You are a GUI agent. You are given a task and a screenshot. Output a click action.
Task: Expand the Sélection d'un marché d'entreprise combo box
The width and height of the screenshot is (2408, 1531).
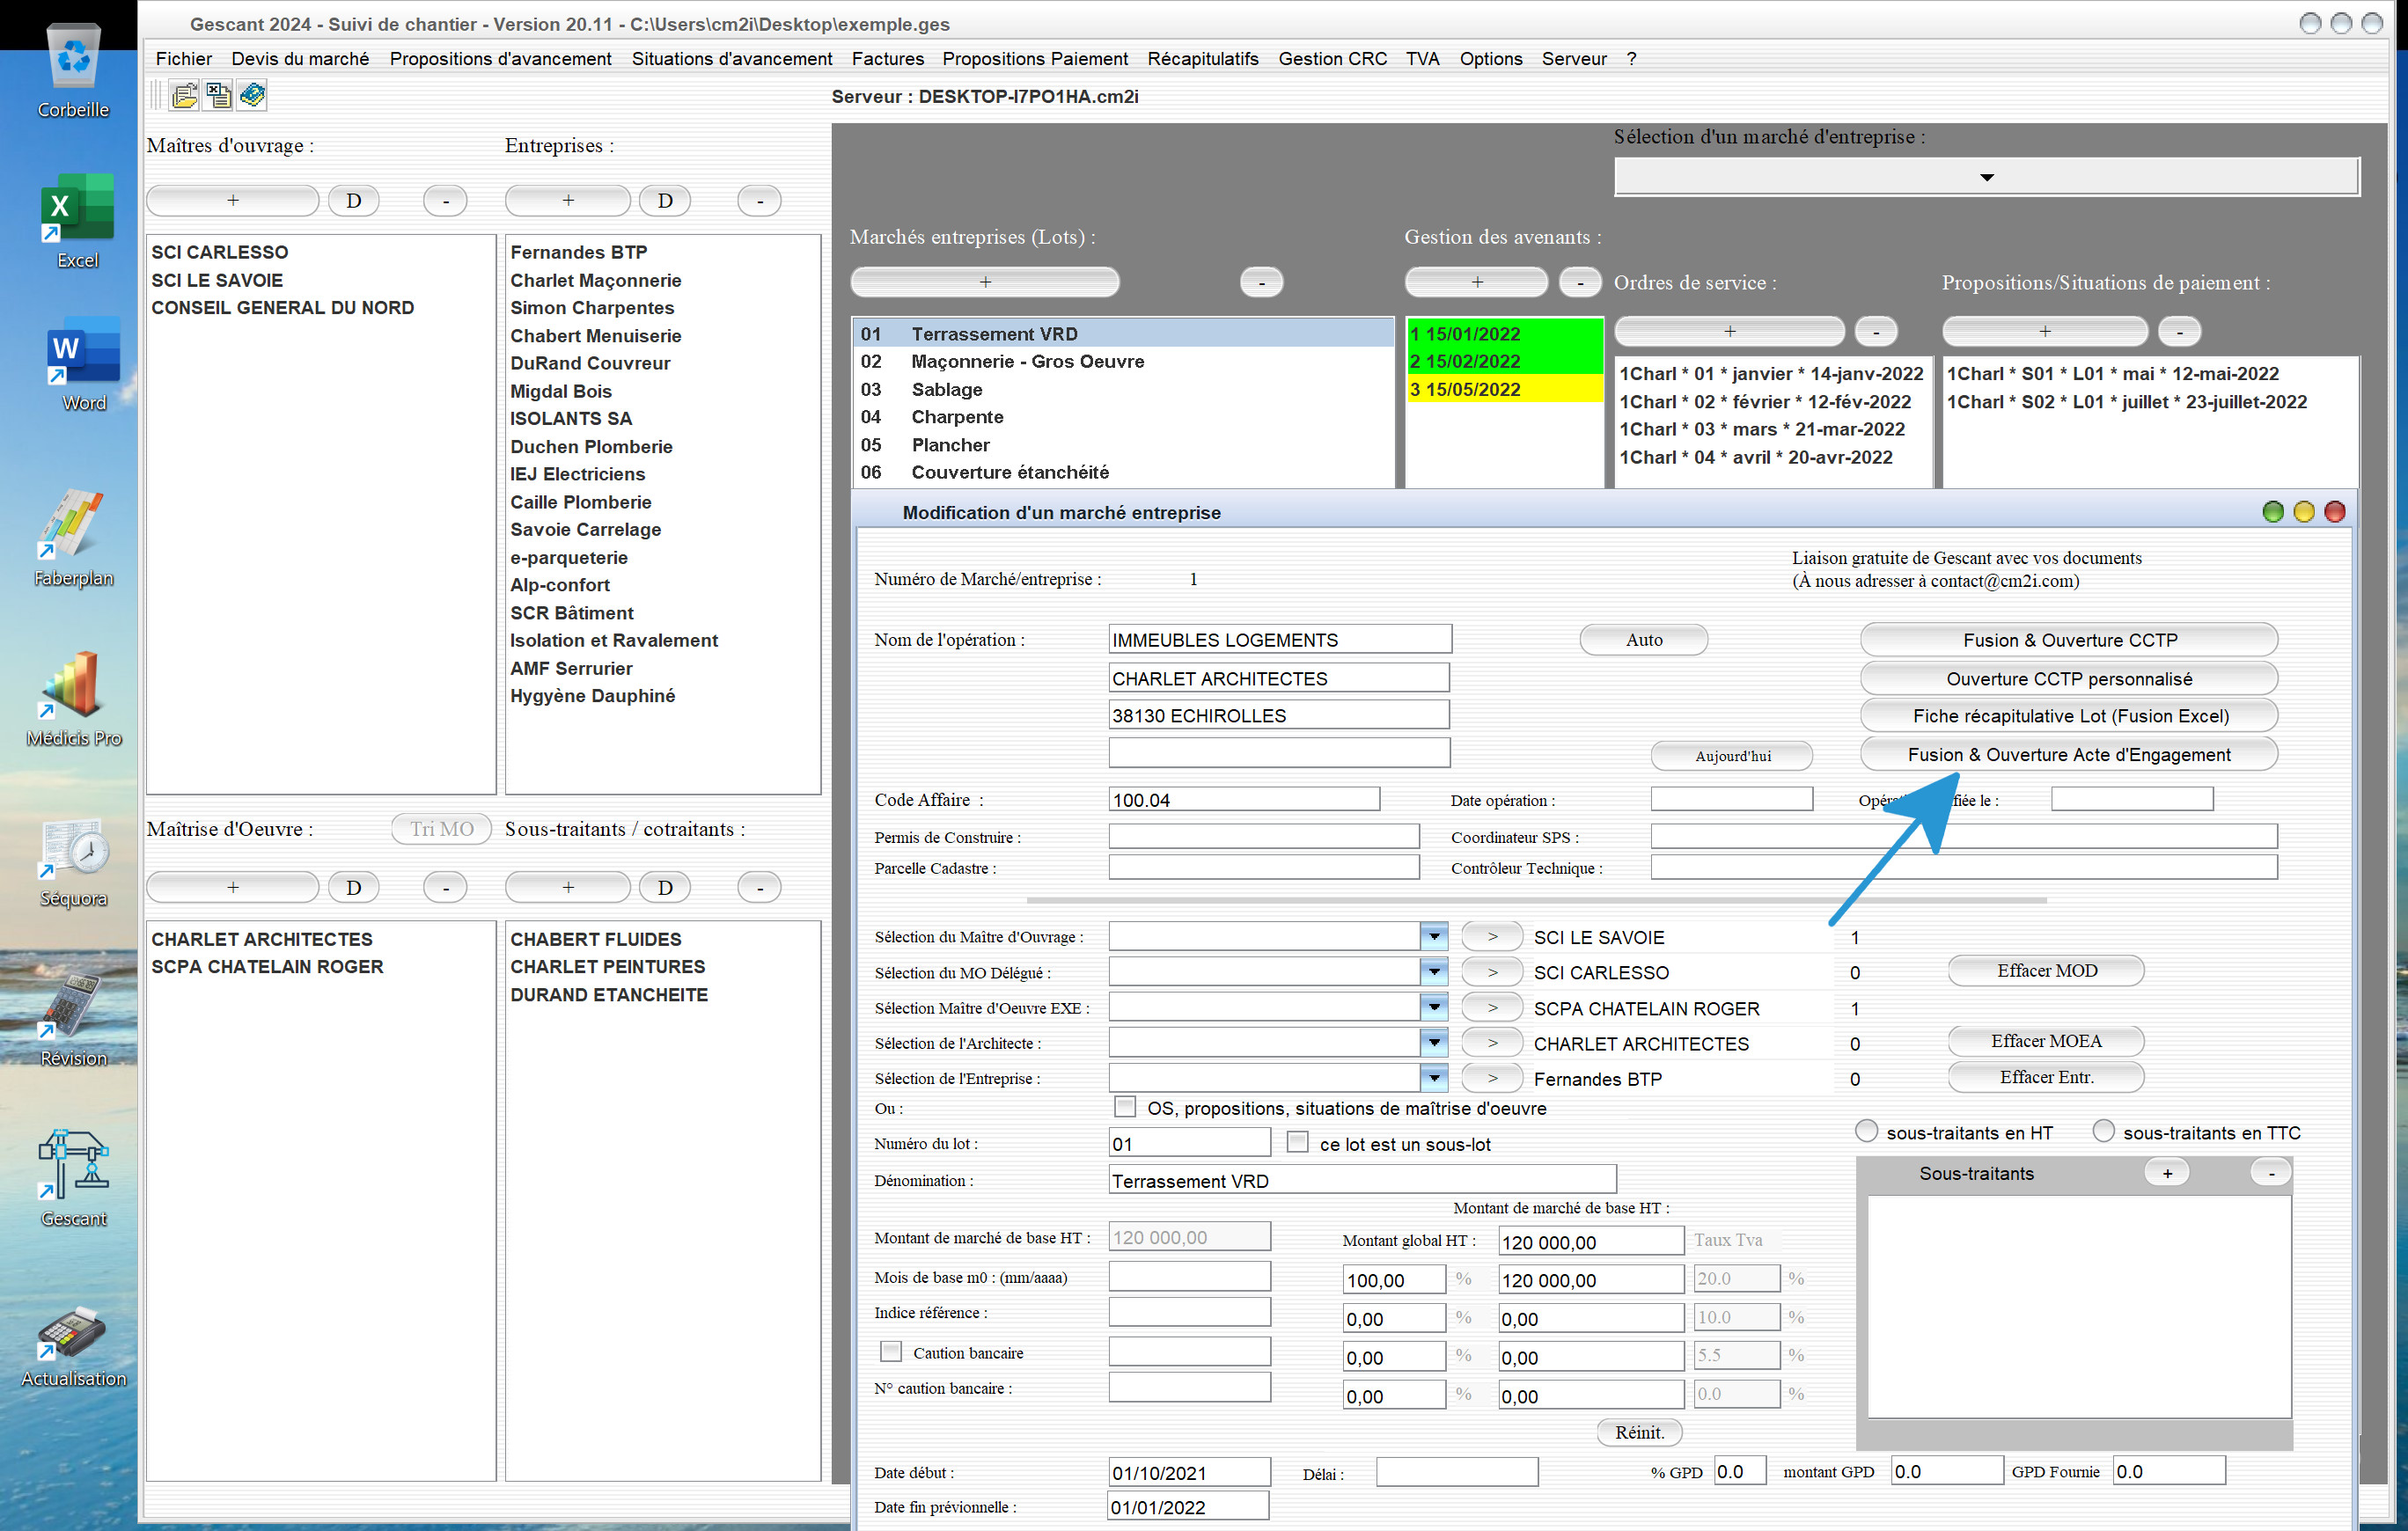pyautogui.click(x=1986, y=177)
